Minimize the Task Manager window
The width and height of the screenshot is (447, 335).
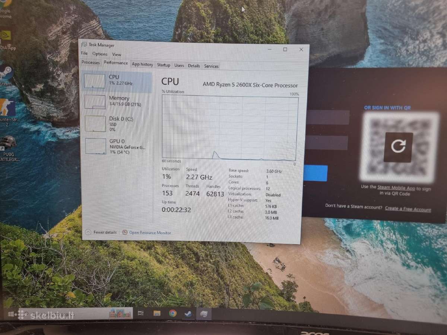coord(270,49)
